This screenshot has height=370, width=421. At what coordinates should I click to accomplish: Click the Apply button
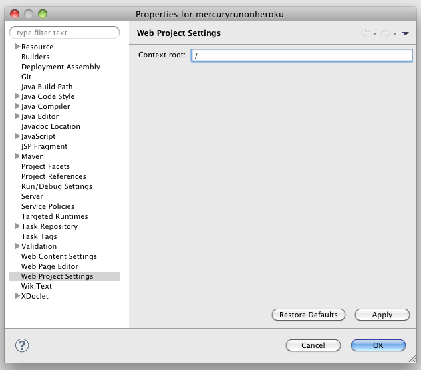coord(382,315)
